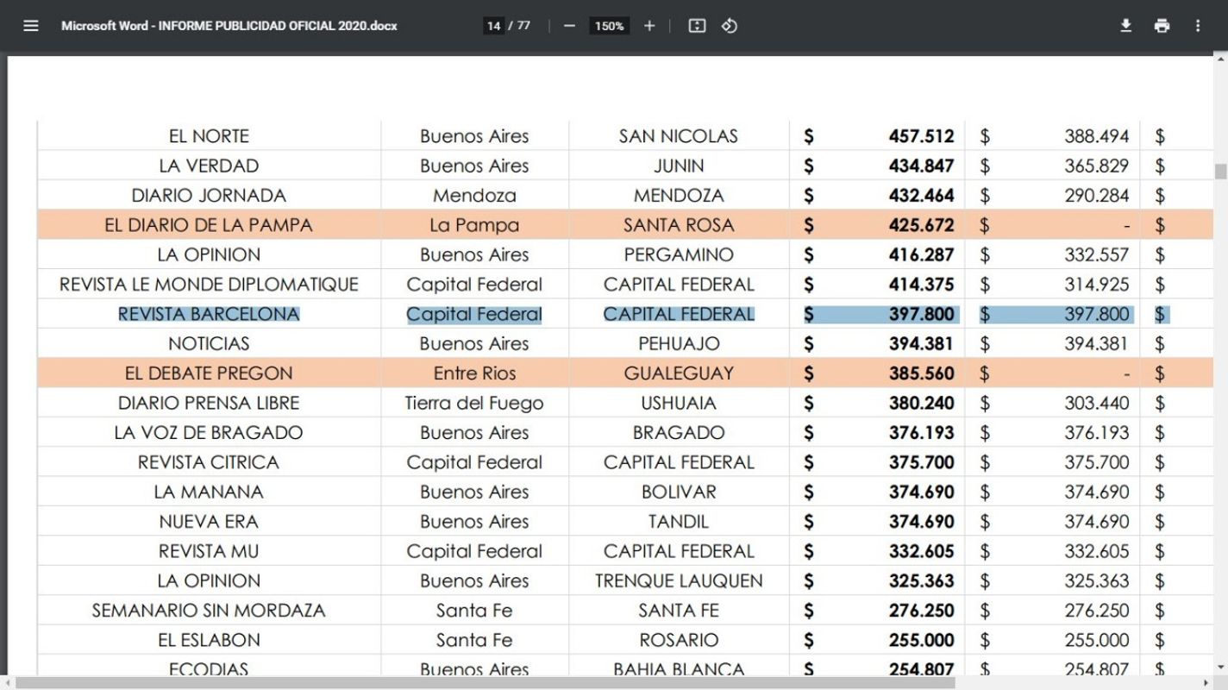Viewport: 1228px width, 690px height.
Task: Select the EL DEBATE PREGON cell
Action: pyautogui.click(x=209, y=373)
